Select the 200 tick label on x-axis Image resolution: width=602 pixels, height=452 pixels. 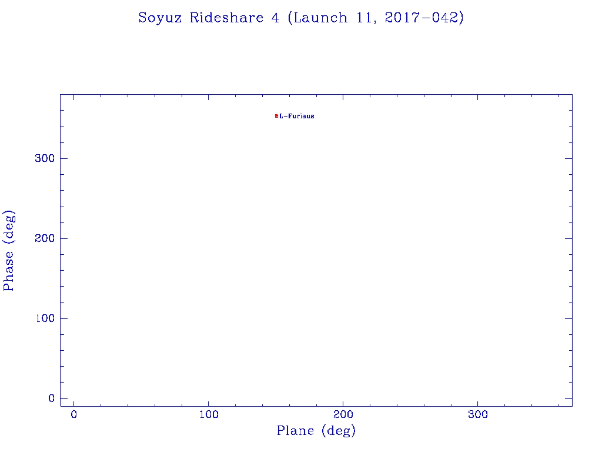coord(343,415)
